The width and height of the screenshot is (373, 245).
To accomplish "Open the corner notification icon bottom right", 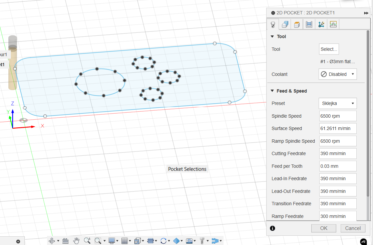I will (363, 241).
